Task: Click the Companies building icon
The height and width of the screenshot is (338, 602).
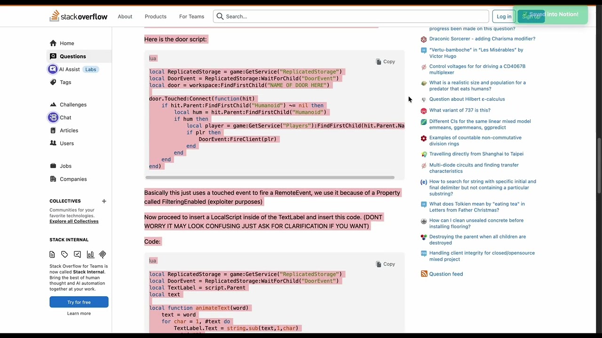Action: click(x=53, y=179)
